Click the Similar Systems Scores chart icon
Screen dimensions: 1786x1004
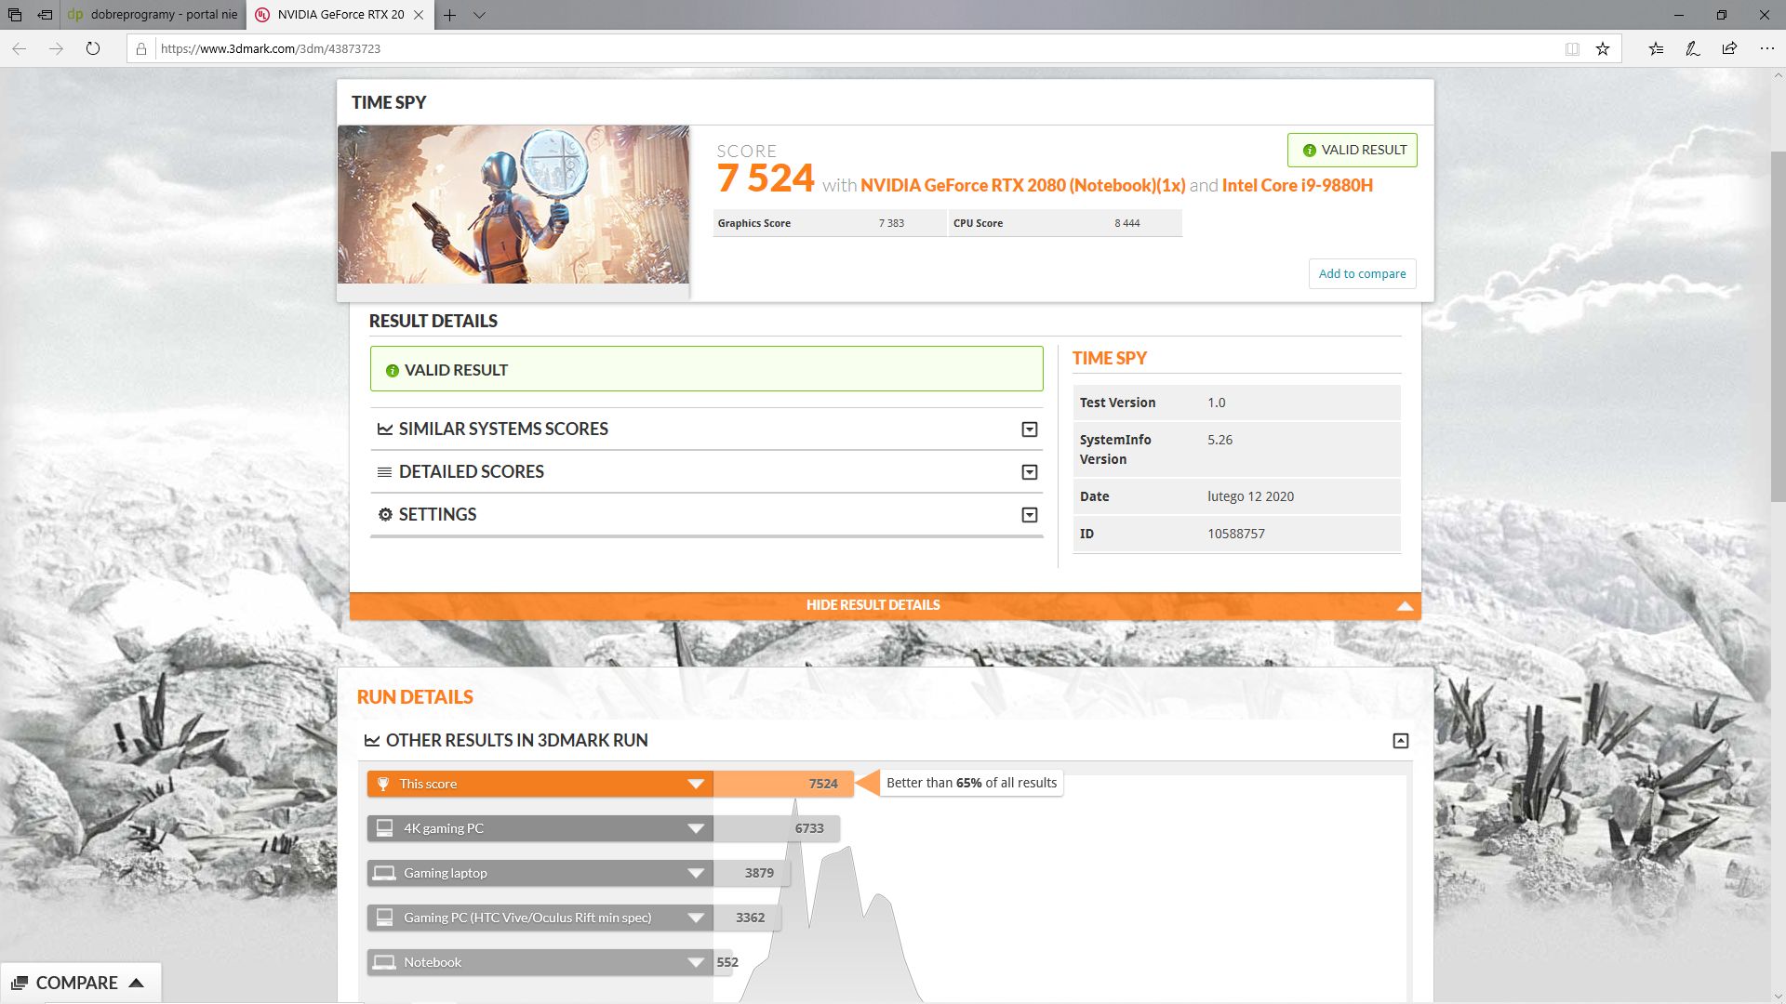(x=384, y=429)
